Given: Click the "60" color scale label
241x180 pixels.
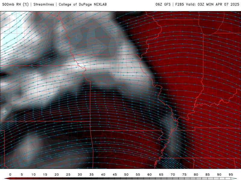Looking at the screenshot, I should point(149,175).
